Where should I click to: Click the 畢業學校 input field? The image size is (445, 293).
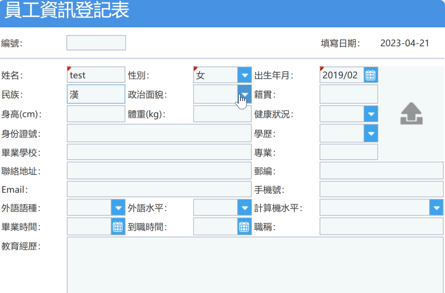159,152
